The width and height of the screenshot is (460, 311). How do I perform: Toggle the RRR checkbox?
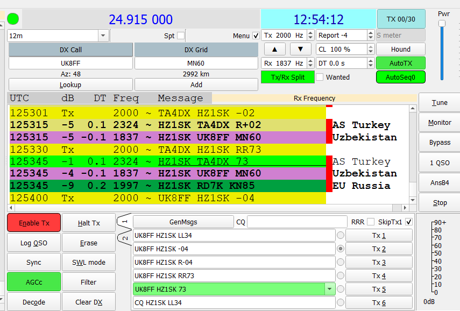pyautogui.click(x=371, y=222)
